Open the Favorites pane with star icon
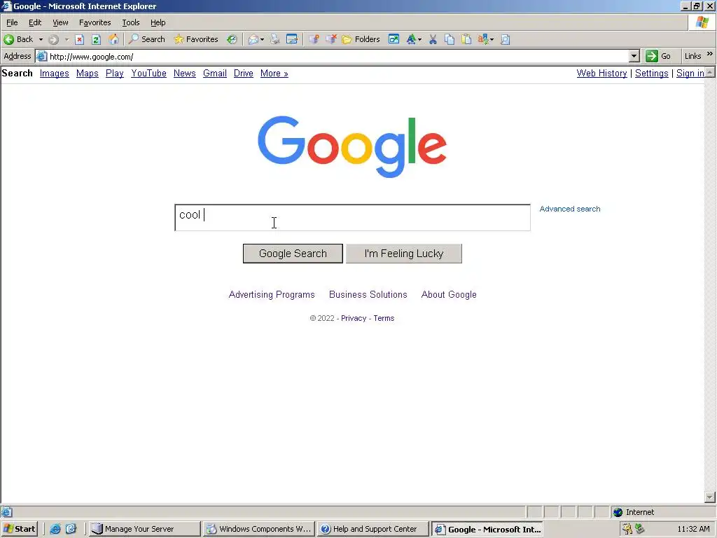This screenshot has height=538, width=717. (196, 39)
